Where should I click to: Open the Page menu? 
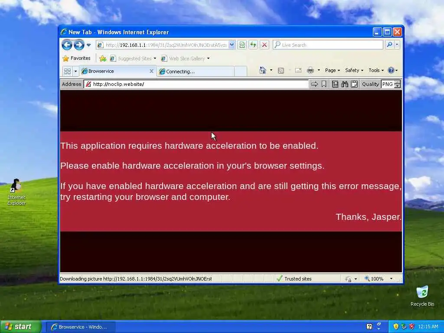(333, 70)
